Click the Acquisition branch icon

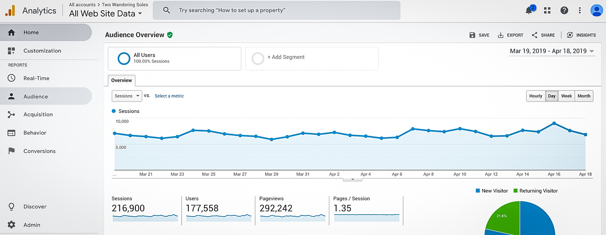pos(11,114)
